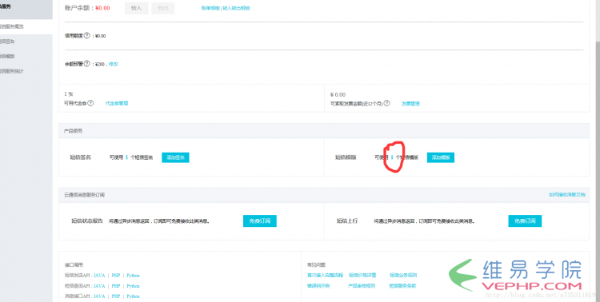Open 代金券管理 voucher management link
This screenshot has width=600, height=302.
pos(117,103)
